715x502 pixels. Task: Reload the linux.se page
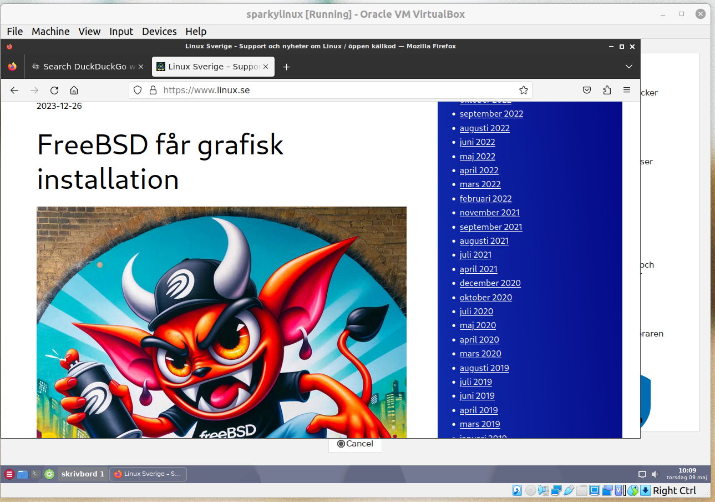coord(54,90)
